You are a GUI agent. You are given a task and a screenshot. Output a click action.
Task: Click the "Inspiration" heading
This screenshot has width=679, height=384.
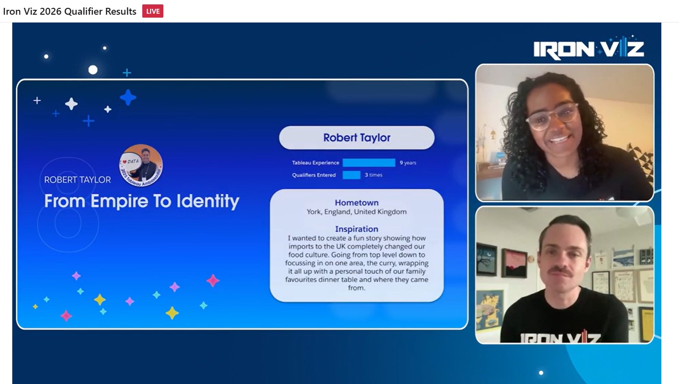[357, 229]
